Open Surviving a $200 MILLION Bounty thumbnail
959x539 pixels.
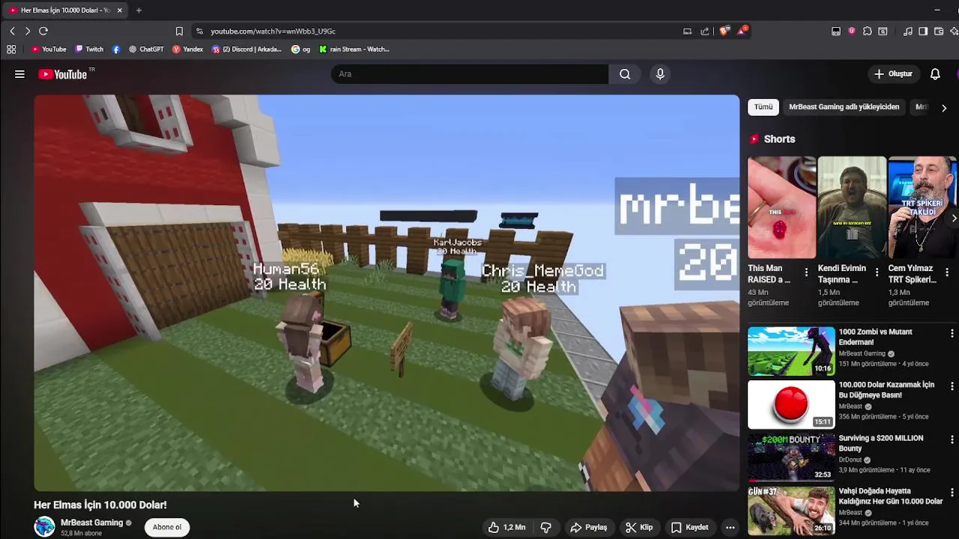pyautogui.click(x=791, y=457)
